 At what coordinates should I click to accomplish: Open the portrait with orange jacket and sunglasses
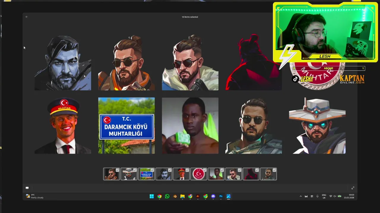click(x=126, y=62)
